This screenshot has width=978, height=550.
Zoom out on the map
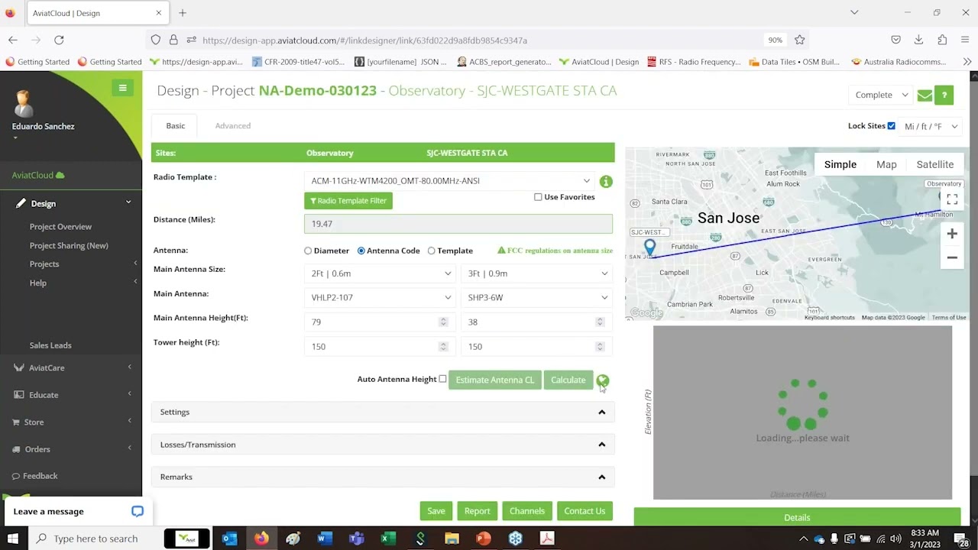pyautogui.click(x=952, y=257)
